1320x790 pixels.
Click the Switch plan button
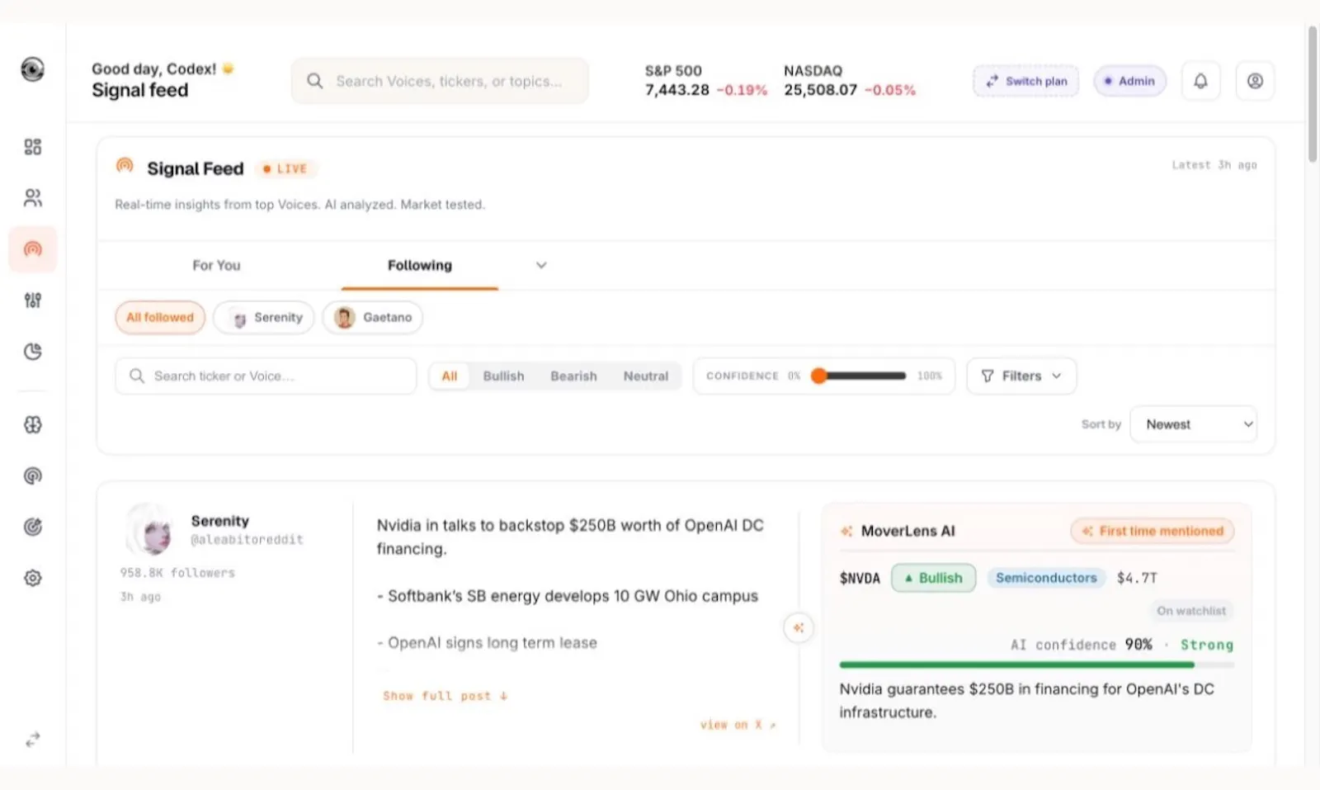click(1025, 81)
